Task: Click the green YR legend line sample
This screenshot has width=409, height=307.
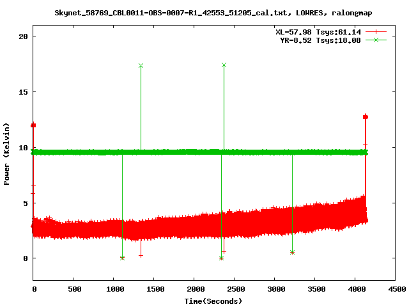Action: coord(376,40)
